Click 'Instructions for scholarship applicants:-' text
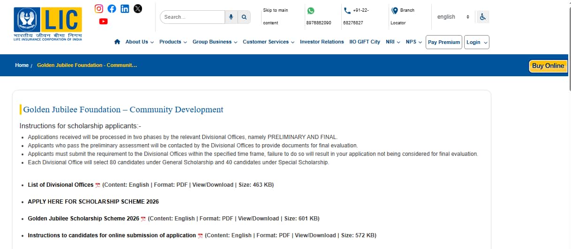 click(x=80, y=126)
